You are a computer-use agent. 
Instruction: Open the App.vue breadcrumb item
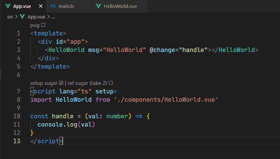tap(36, 17)
